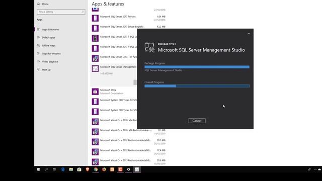Open Microsoft Edge from taskbar
Screen dimensions: 322x181
tap(63, 169)
